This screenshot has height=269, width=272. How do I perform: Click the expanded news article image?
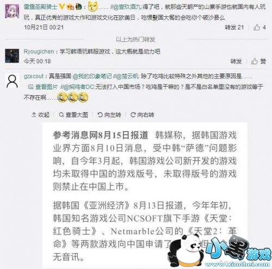point(145,195)
